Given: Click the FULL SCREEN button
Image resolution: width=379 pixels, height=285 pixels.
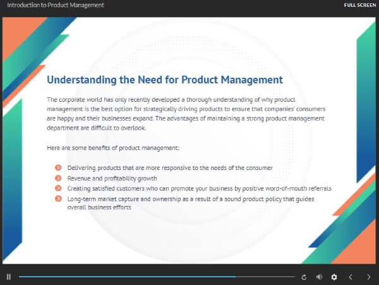Looking at the screenshot, I should (x=360, y=5).
